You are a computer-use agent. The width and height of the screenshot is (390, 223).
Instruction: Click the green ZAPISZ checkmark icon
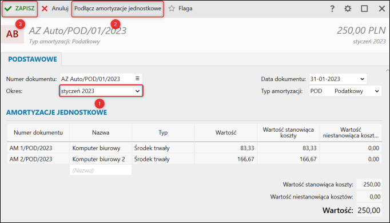8,9
